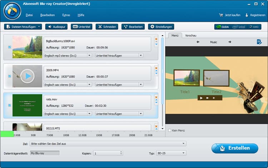Screen dimensions: 268x168
Task: Open the Datei menu
Action: [x=29, y=15]
